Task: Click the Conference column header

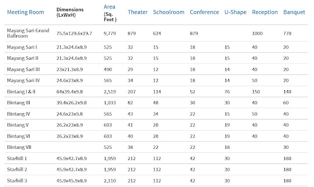Action: point(204,12)
